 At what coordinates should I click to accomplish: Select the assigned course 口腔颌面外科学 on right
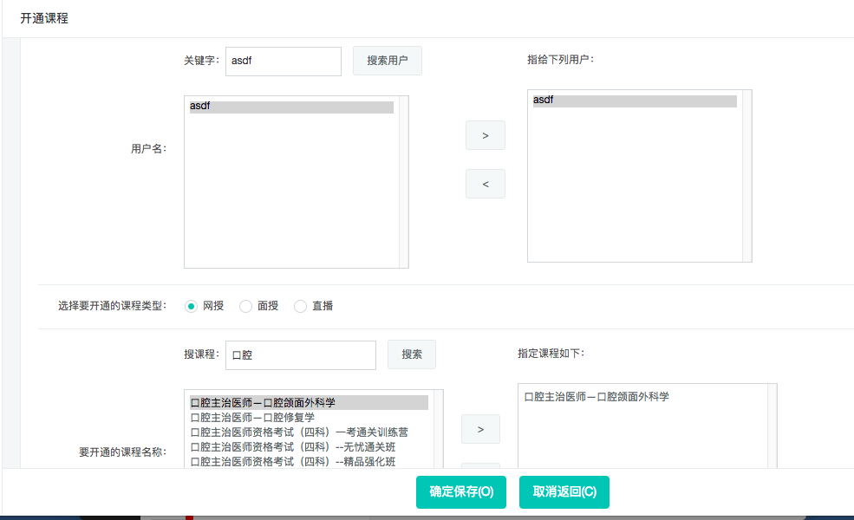click(596, 397)
